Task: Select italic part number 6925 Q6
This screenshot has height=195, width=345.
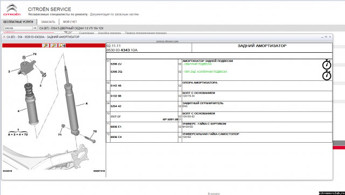Action: point(116,116)
